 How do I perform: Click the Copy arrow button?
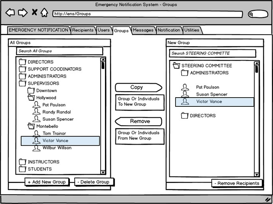(138, 88)
